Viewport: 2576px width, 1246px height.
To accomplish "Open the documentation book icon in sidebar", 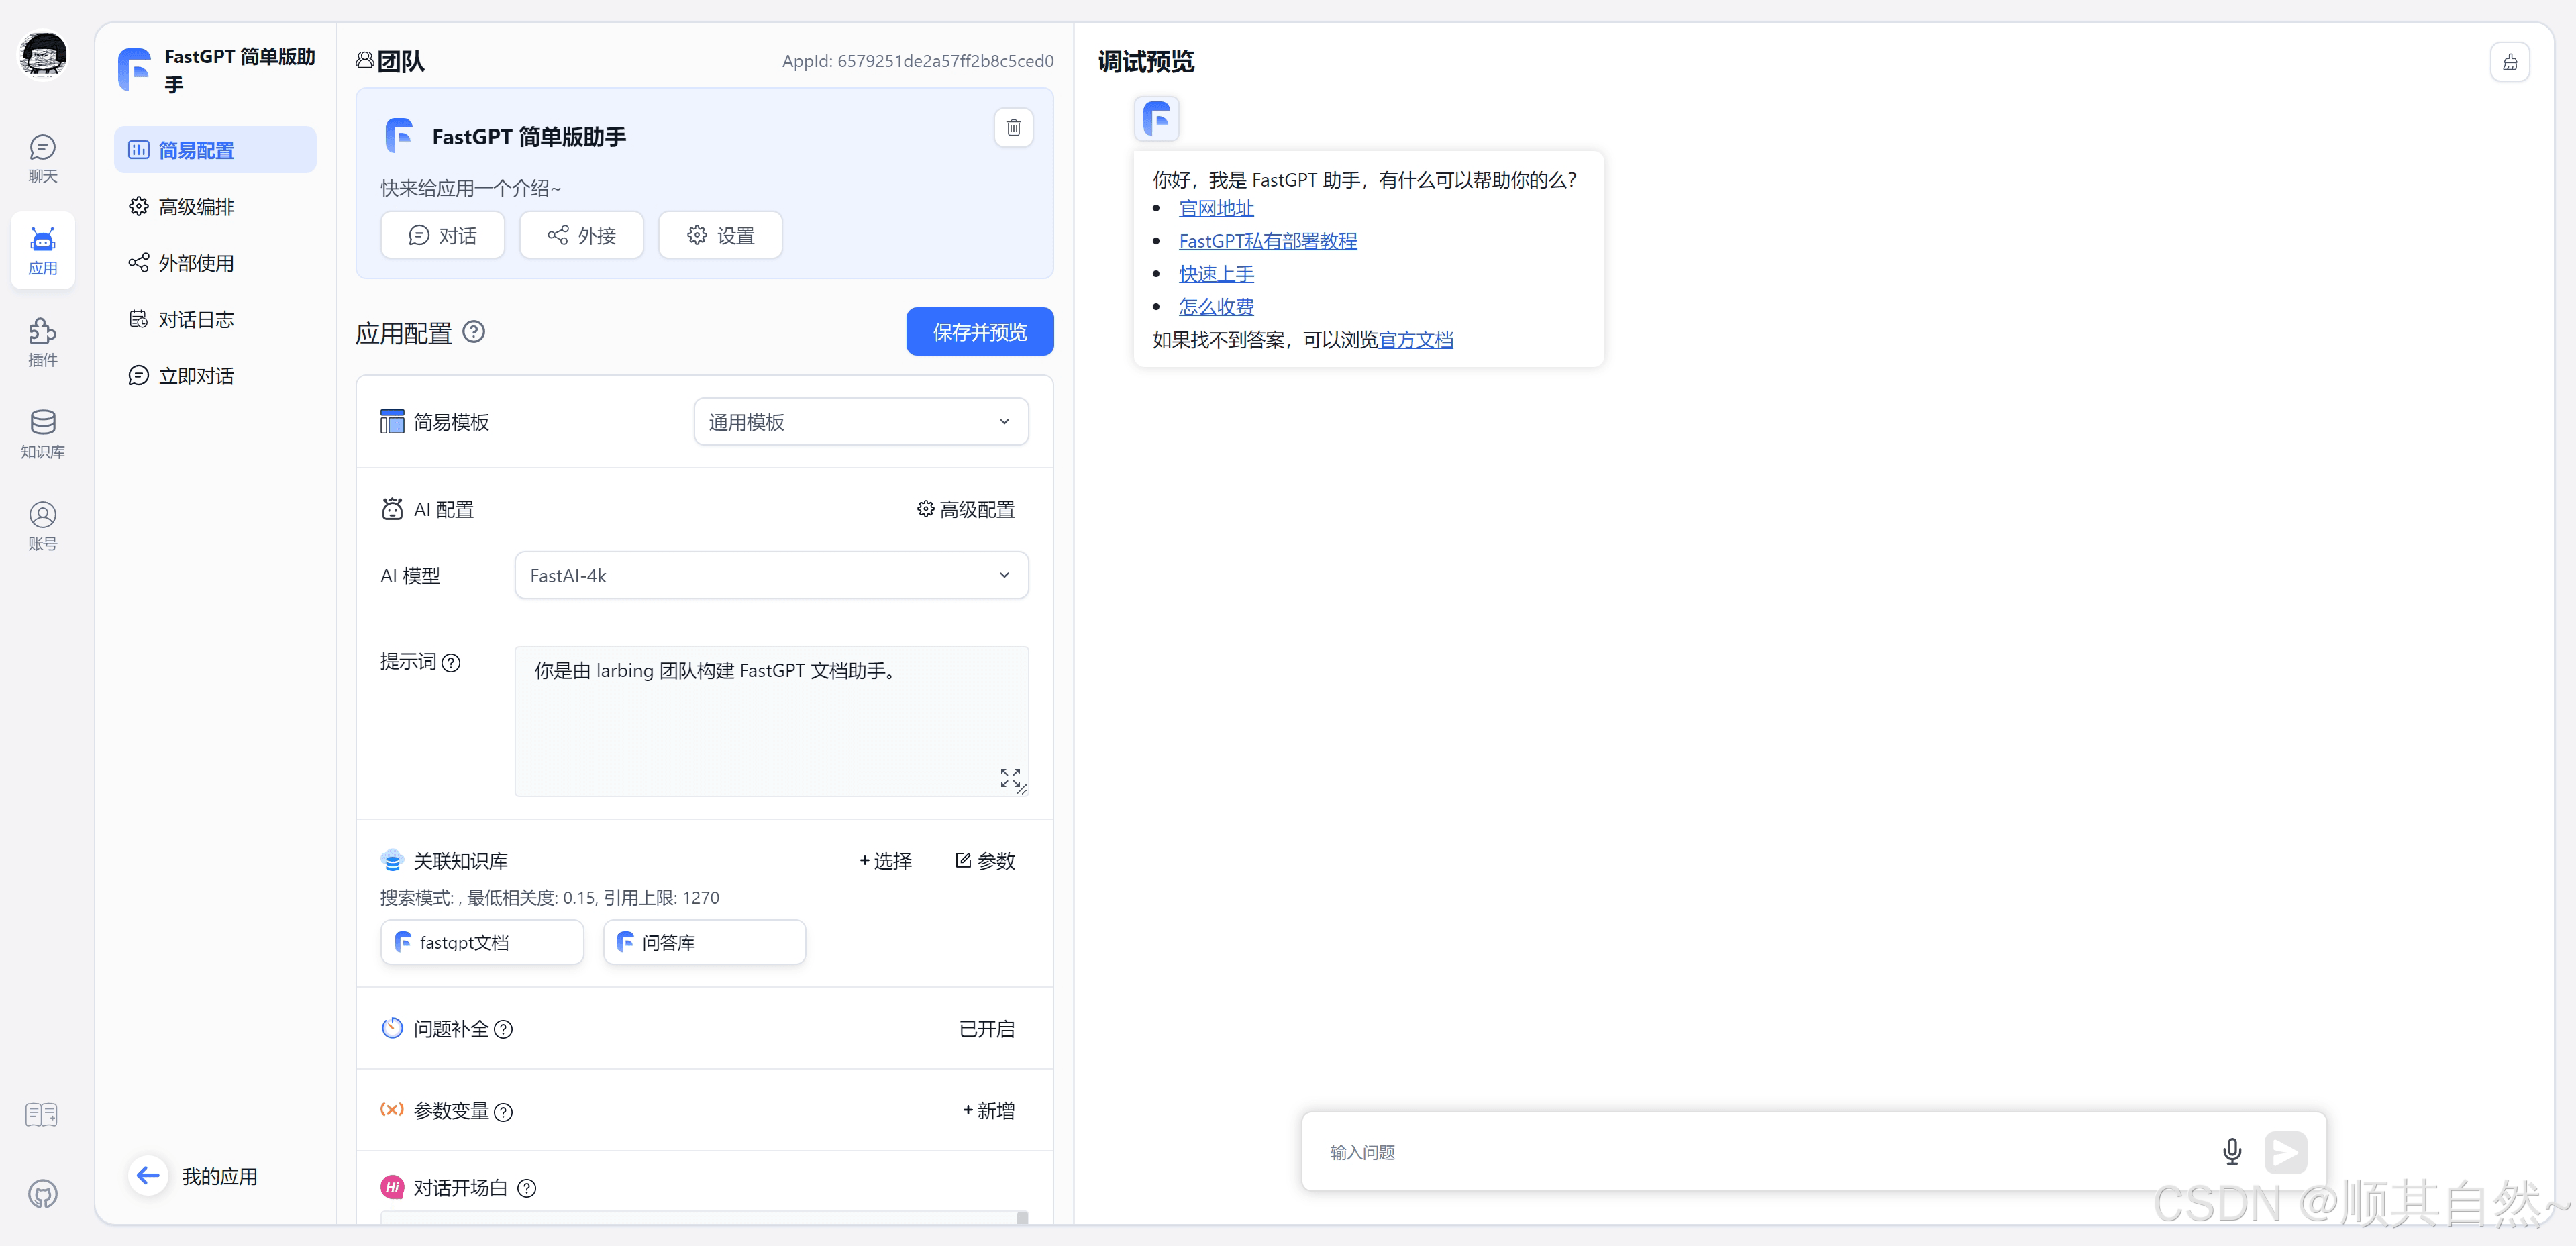I will [x=42, y=1114].
